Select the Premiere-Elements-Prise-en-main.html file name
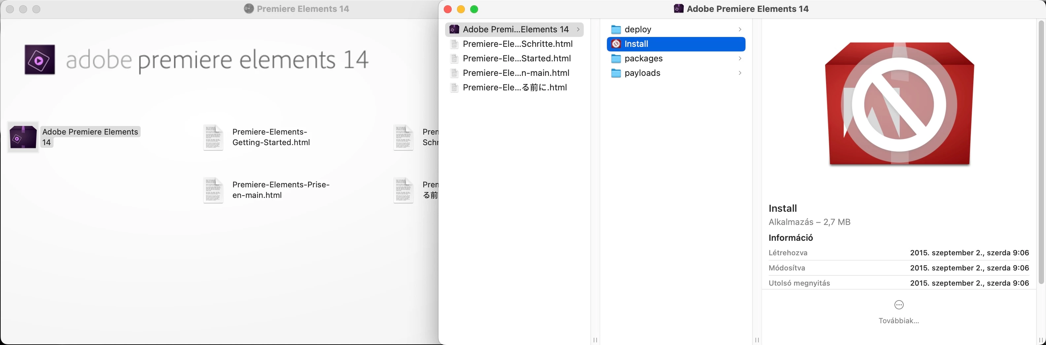 click(x=281, y=190)
